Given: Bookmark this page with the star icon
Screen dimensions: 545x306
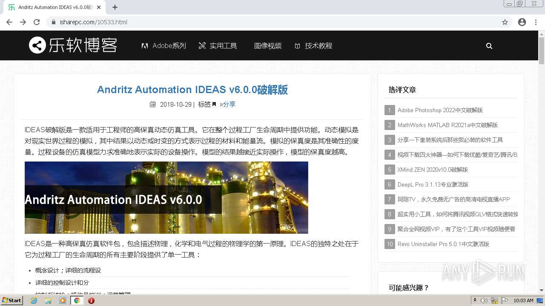Looking at the screenshot, I should click(x=505, y=22).
